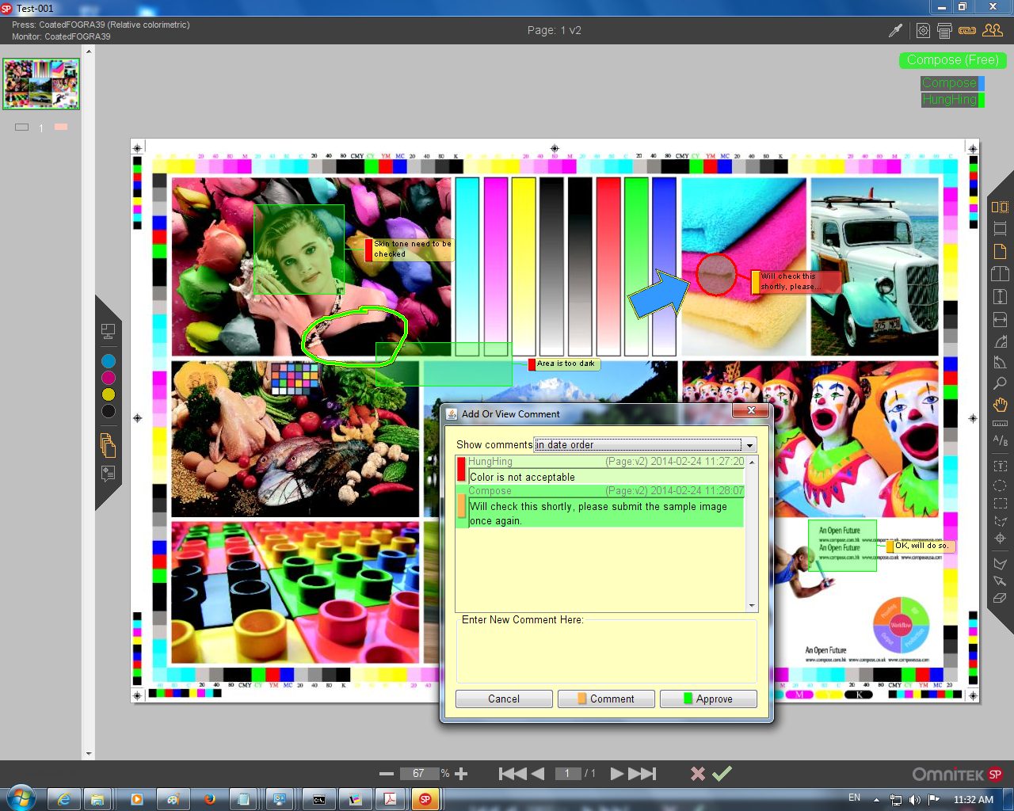Open the document settings gear icon

tap(923, 30)
